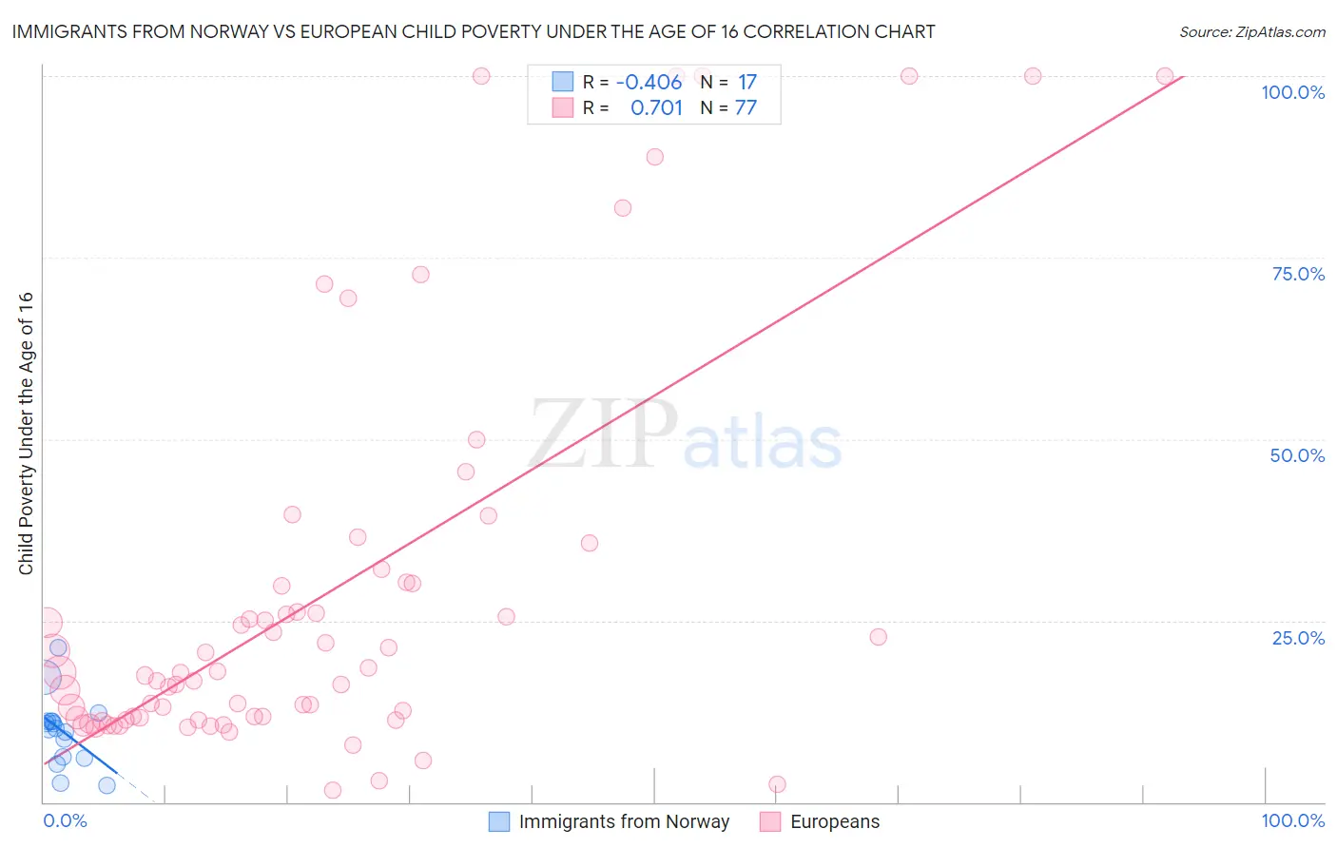Click the pink data point near 89% height

pyautogui.click(x=654, y=157)
